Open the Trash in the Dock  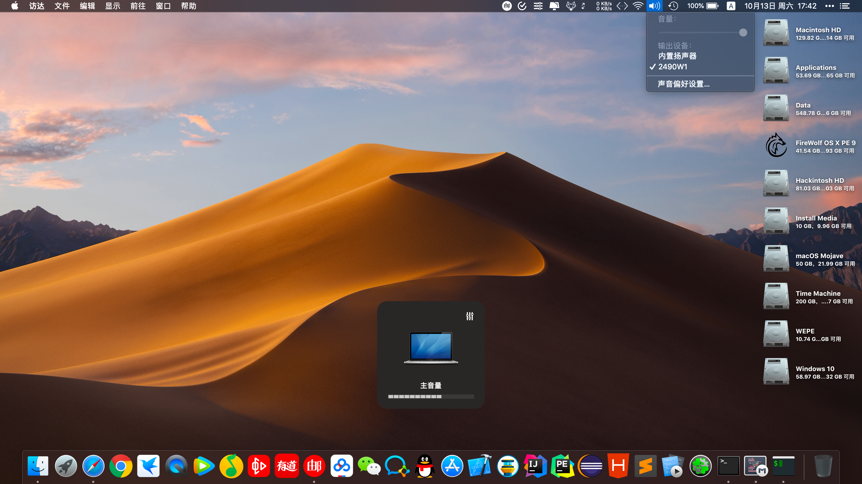[823, 466]
